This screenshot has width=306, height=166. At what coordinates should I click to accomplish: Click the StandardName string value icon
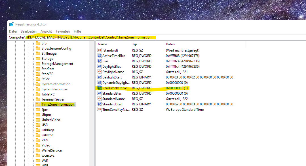pyautogui.click(x=99, y=99)
